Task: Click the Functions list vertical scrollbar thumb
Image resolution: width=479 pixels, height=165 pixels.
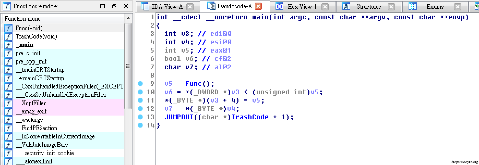Action: [128, 66]
